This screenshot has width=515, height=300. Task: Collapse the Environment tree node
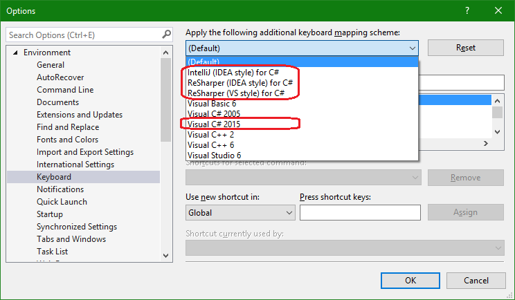pyautogui.click(x=15, y=53)
